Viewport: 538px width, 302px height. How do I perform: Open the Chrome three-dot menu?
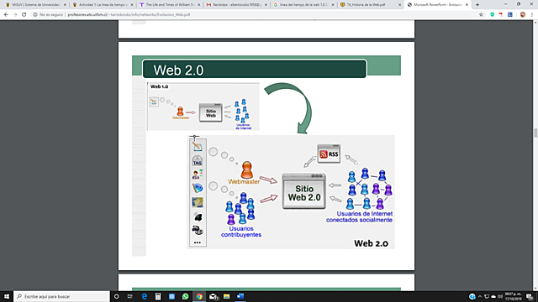pos(532,15)
